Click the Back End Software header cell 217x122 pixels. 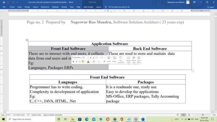150,48
